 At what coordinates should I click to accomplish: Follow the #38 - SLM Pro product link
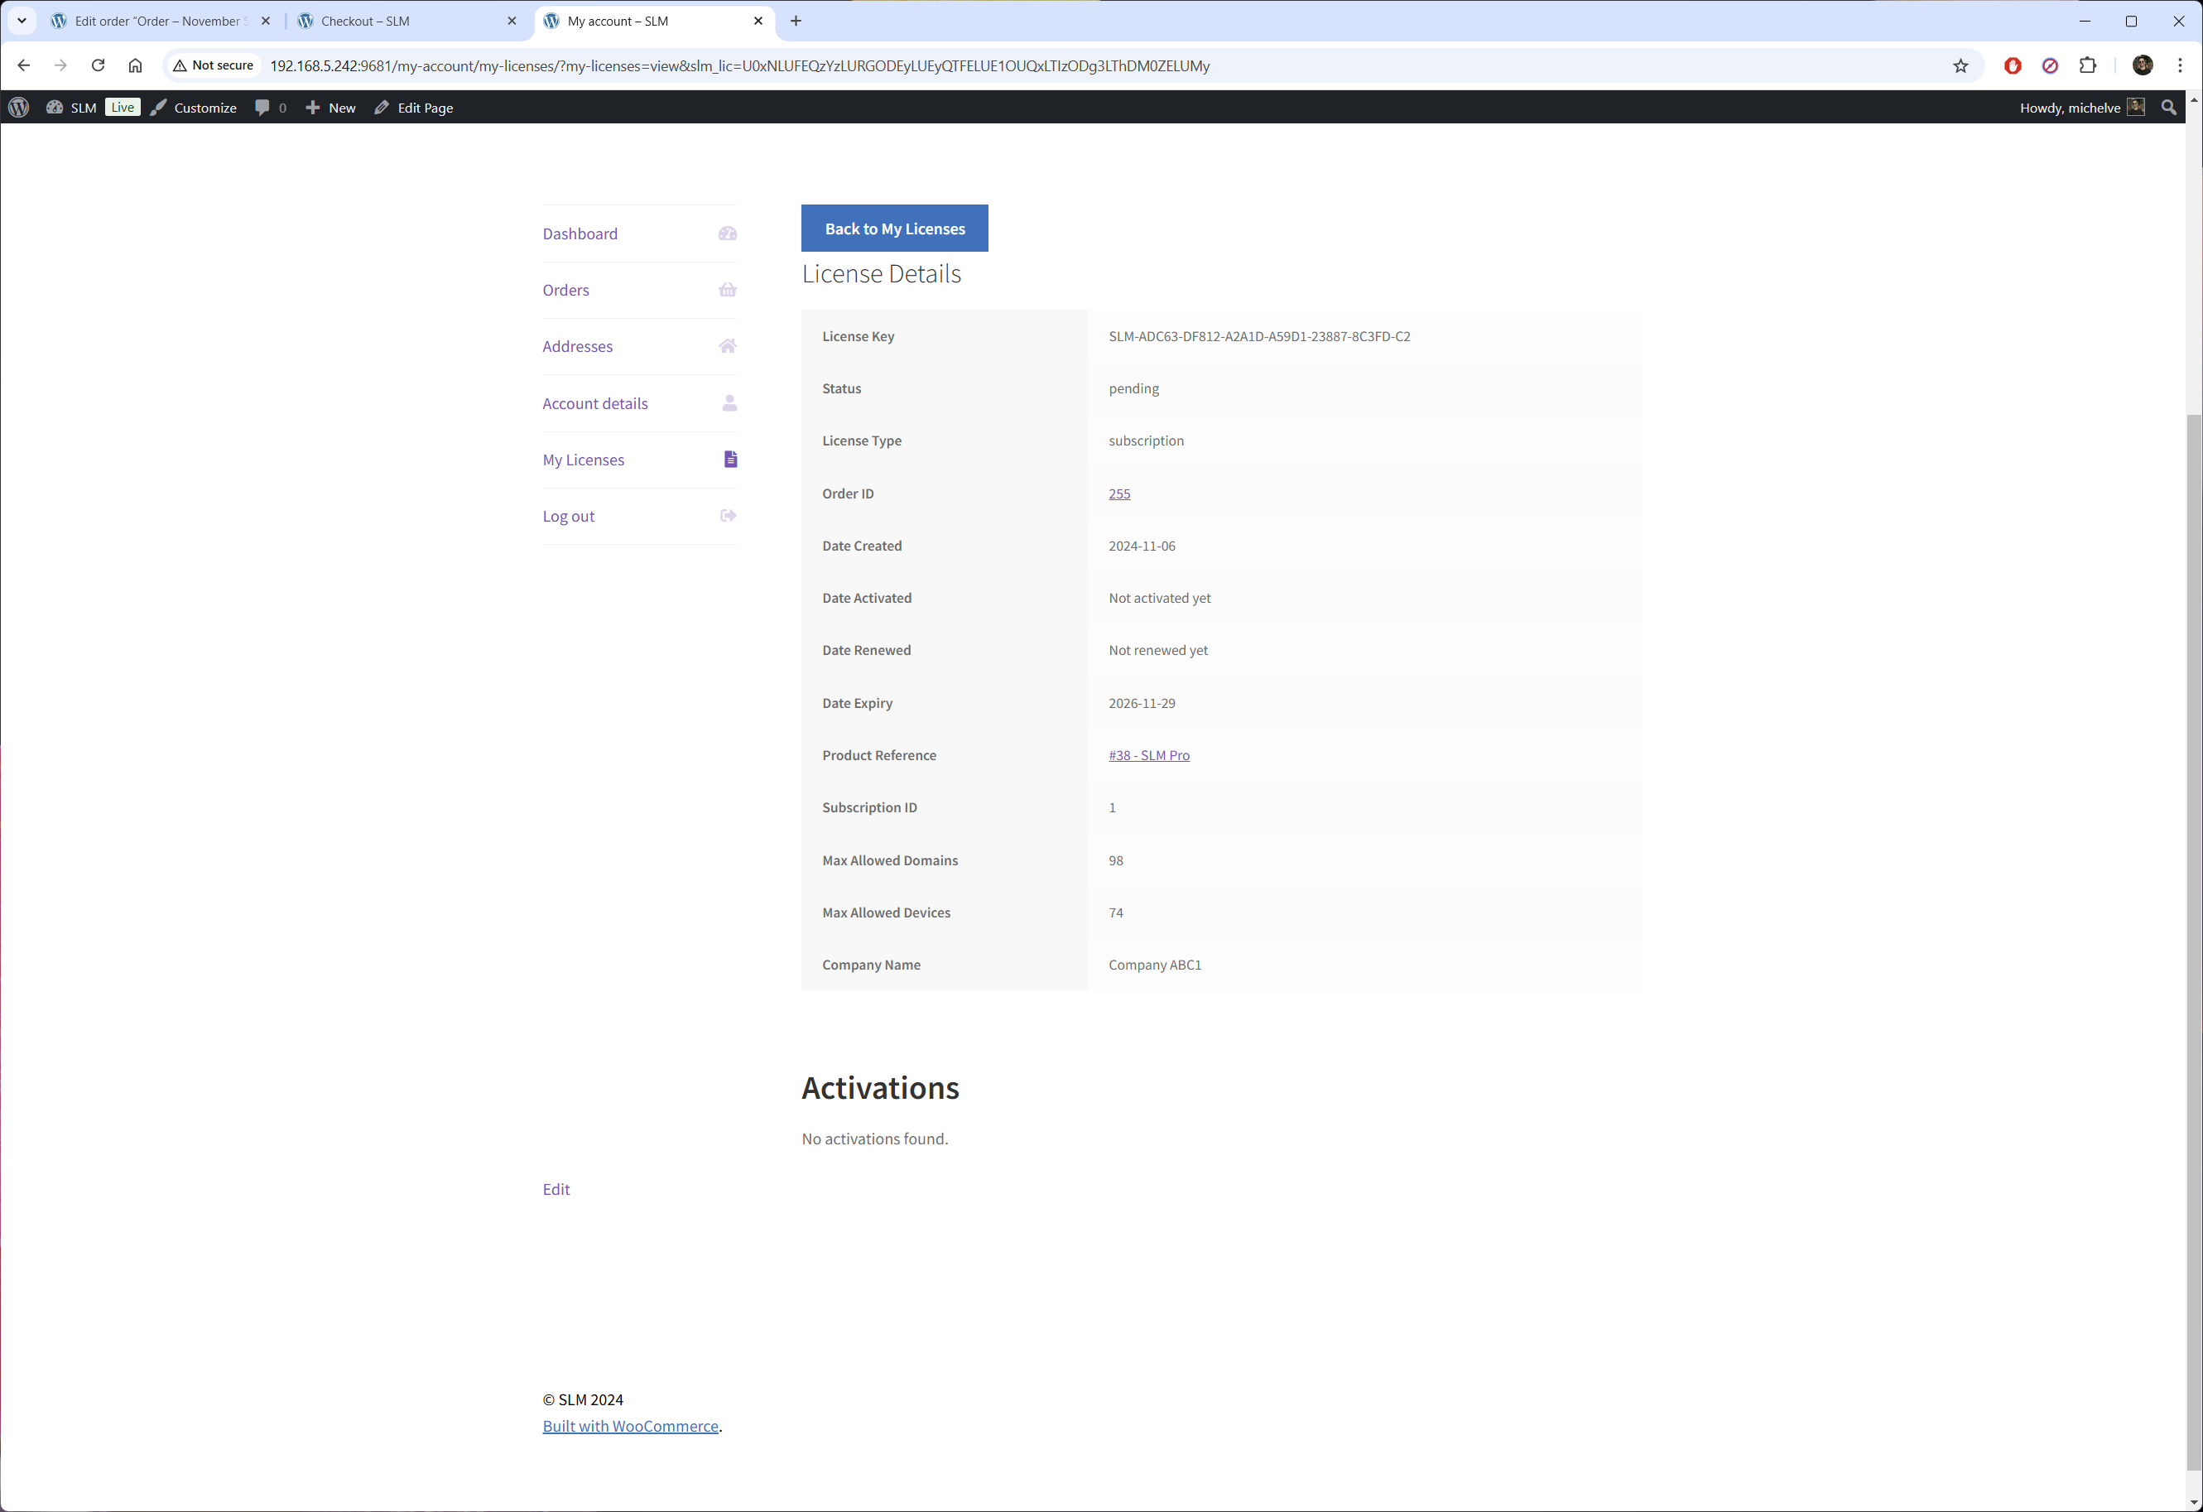pyautogui.click(x=1148, y=754)
